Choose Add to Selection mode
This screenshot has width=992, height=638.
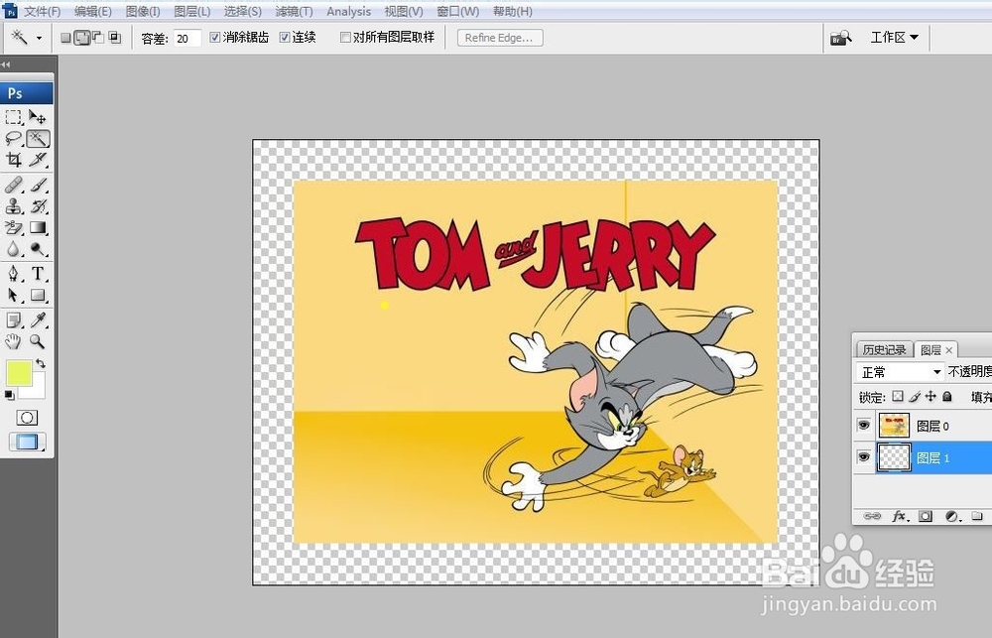click(x=82, y=38)
